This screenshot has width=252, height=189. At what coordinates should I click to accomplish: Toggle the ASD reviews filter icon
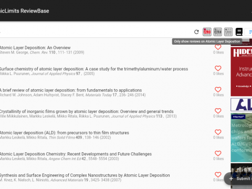click(228, 32)
